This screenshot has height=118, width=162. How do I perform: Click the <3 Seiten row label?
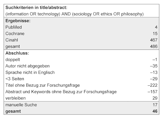point(15,79)
